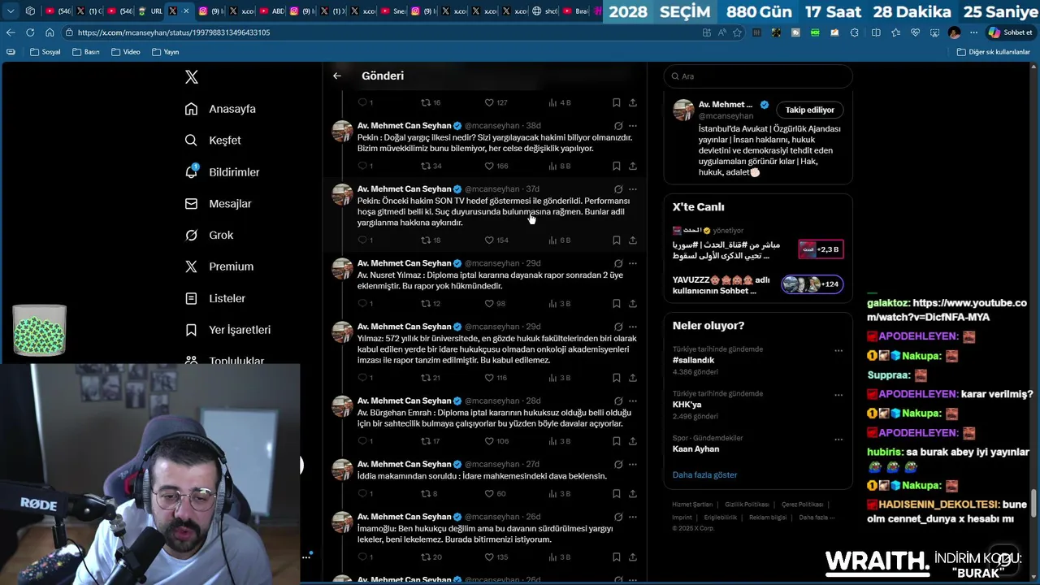Open the Kaan Ayhan trending topic
1040x585 pixels.
695,449
